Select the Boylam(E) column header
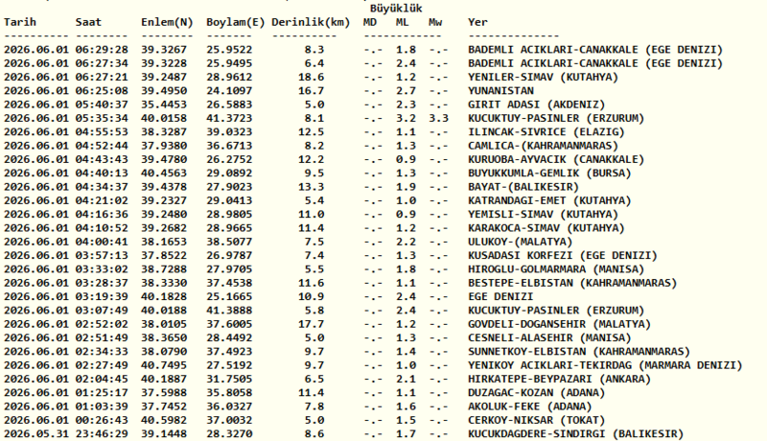 click(x=235, y=22)
